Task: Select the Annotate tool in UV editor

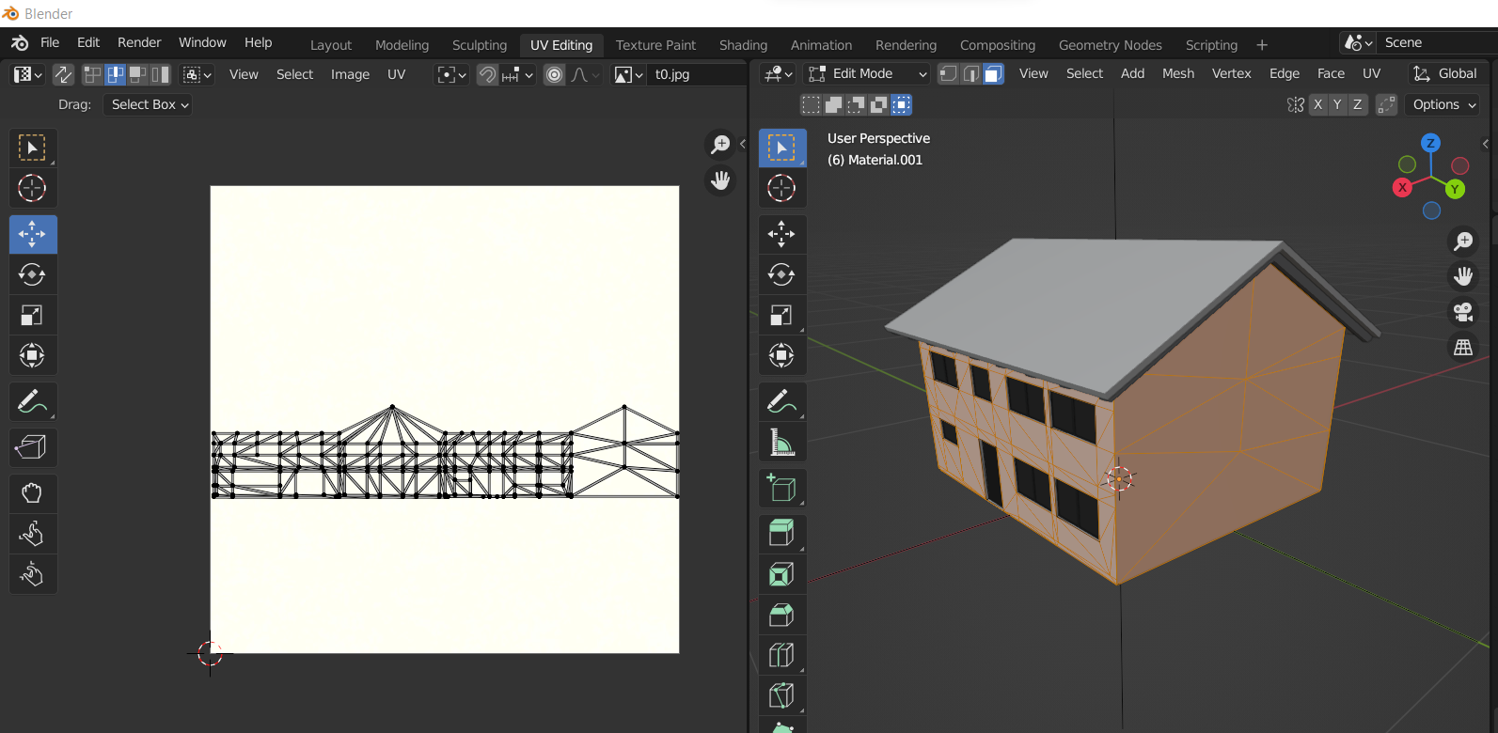Action: click(32, 402)
